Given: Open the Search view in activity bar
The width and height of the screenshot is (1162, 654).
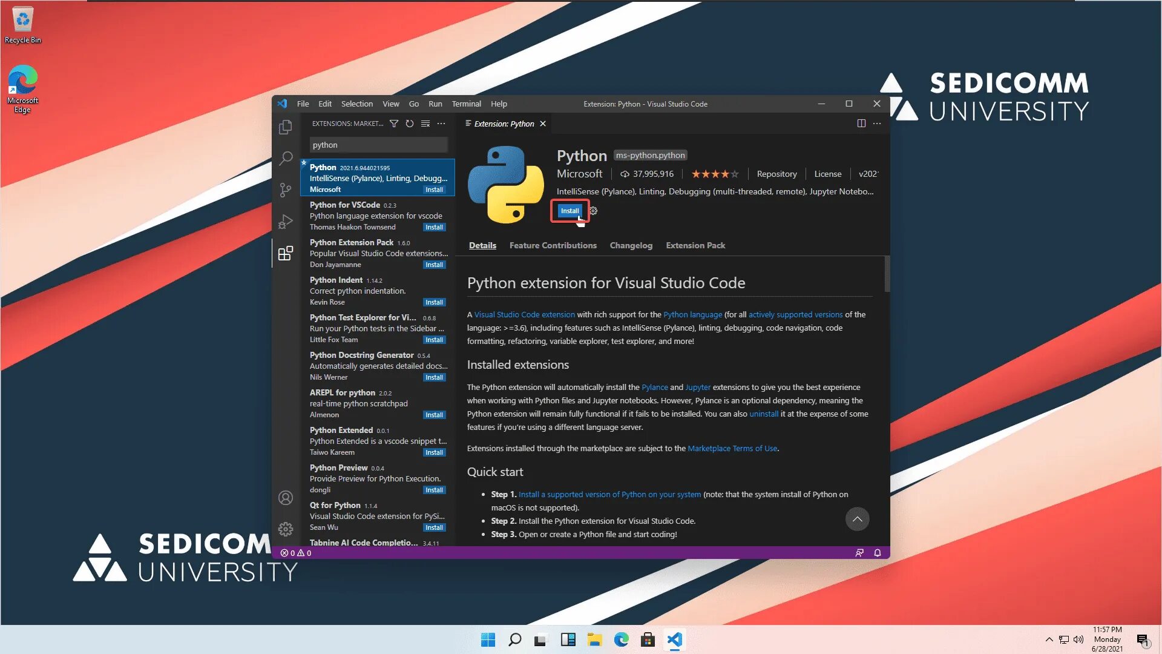Looking at the screenshot, I should tap(285, 159).
